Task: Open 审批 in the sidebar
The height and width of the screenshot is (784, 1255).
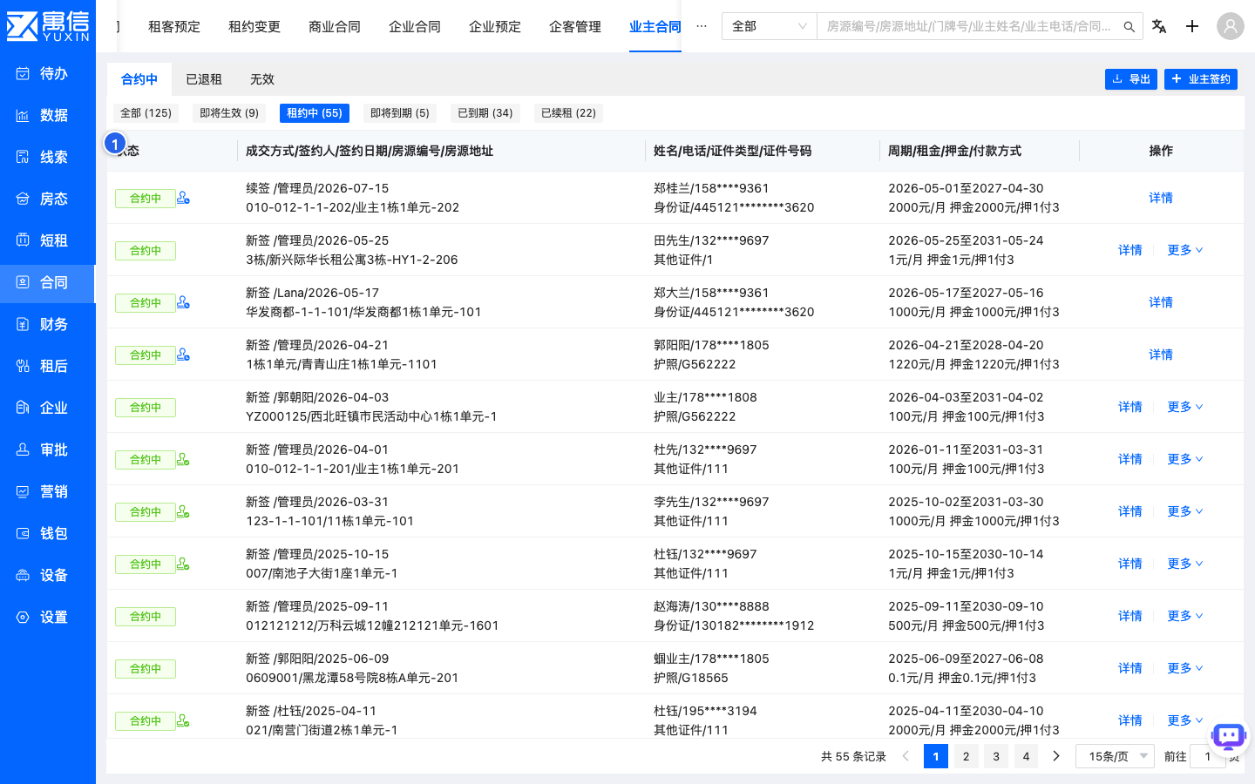Action: [48, 449]
